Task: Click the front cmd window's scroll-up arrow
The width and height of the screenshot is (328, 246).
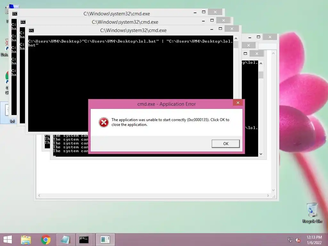Action: 236,38
